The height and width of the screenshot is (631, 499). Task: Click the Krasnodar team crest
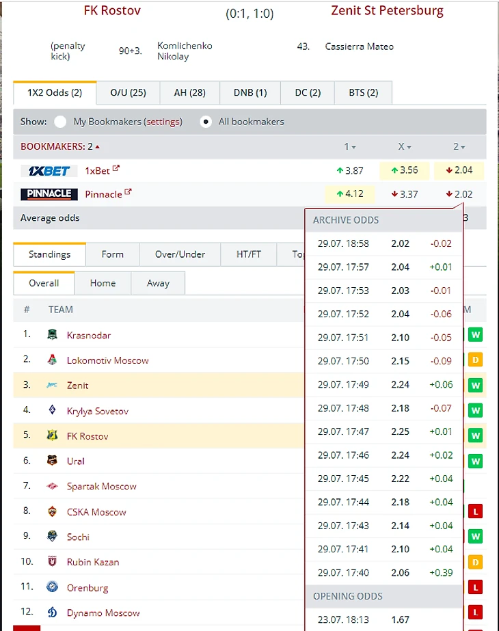click(53, 335)
